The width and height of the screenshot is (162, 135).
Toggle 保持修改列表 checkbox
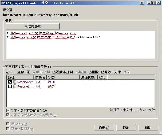tap(8, 129)
